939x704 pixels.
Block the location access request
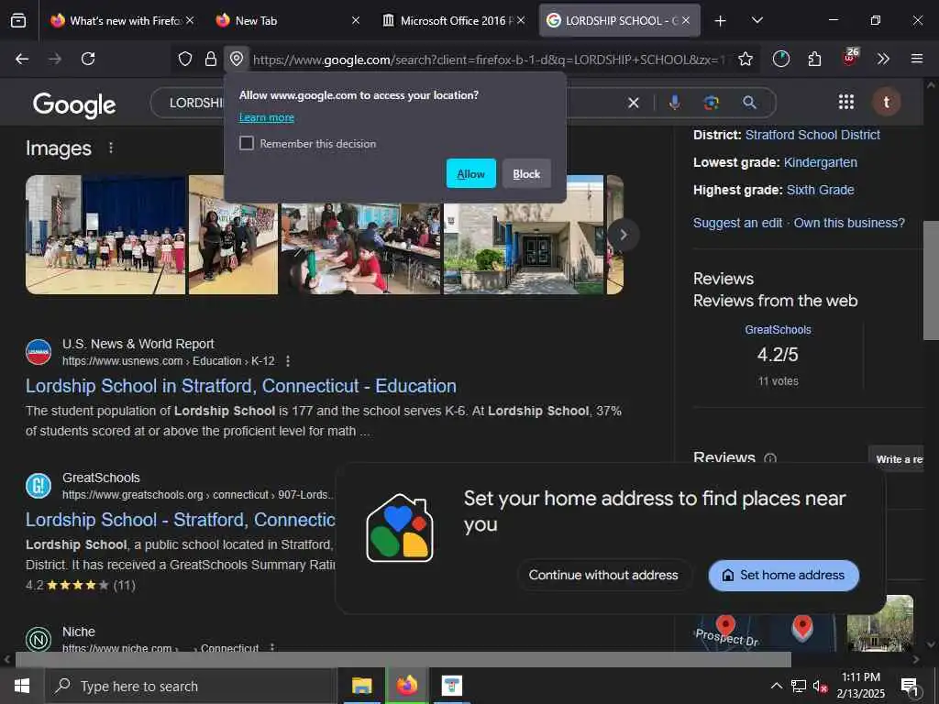[x=526, y=173]
